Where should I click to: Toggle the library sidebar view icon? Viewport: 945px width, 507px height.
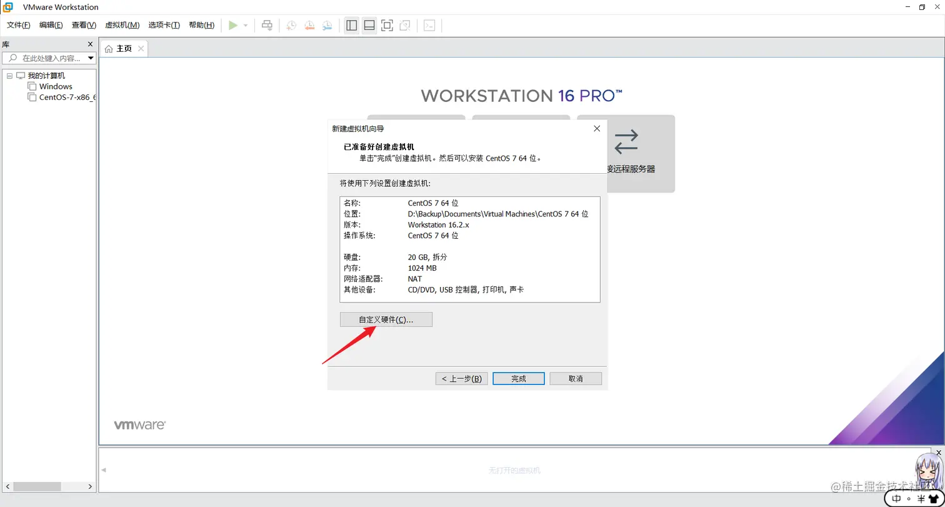(352, 25)
